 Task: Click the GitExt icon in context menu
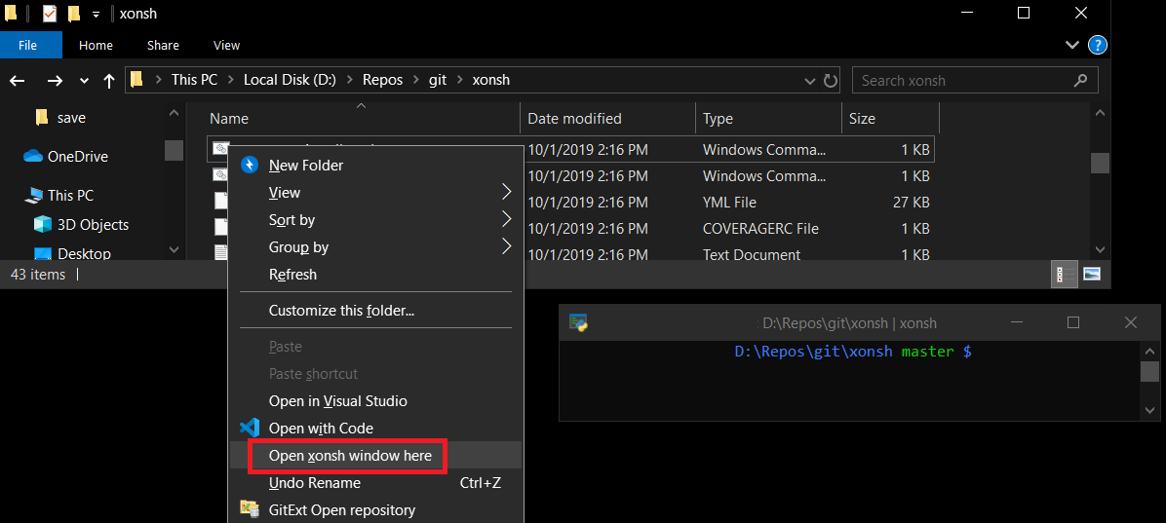[250, 509]
